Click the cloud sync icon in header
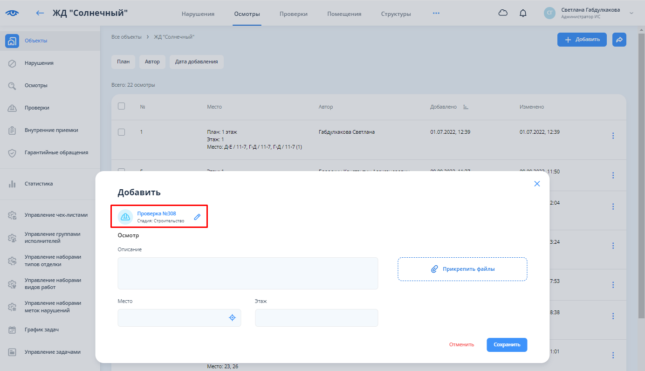The height and width of the screenshot is (371, 645). coord(503,13)
